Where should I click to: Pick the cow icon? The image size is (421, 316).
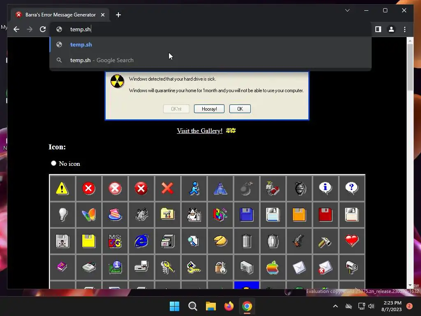tap(194, 214)
